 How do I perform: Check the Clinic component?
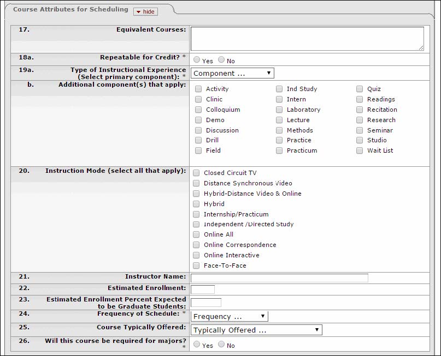click(198, 99)
